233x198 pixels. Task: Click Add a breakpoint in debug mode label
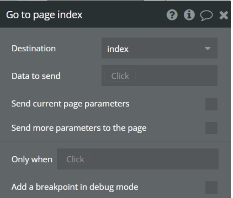click(x=75, y=187)
